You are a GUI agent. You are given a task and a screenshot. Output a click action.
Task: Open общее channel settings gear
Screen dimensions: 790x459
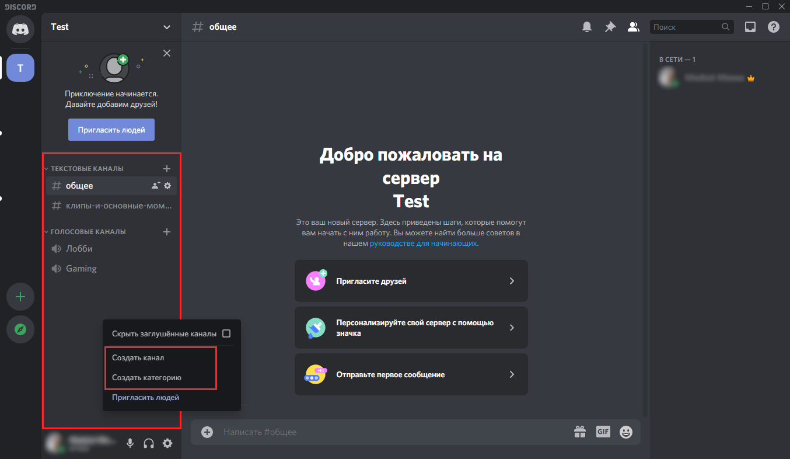(x=167, y=186)
